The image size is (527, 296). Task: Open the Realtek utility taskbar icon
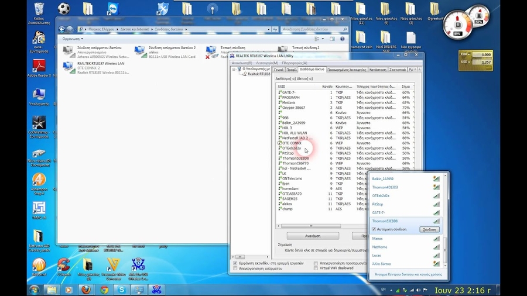click(x=156, y=290)
